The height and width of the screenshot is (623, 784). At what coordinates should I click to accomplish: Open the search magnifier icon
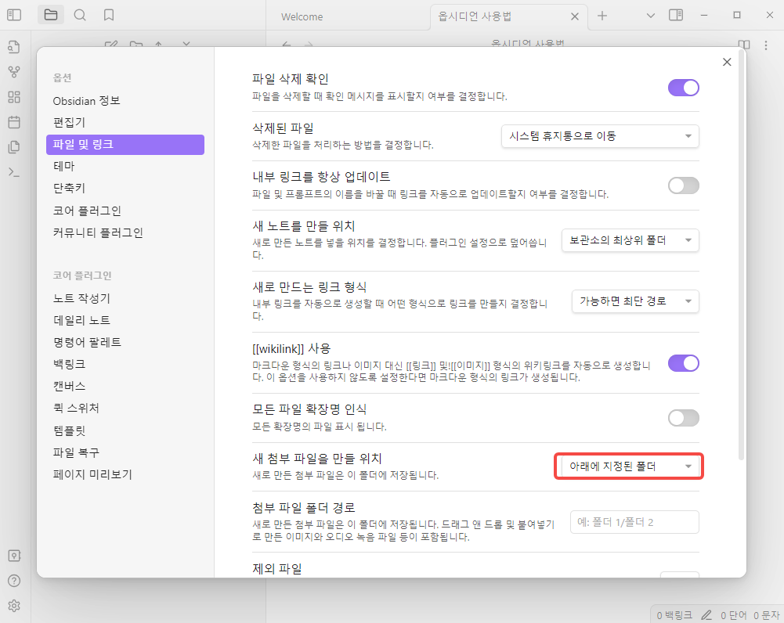pos(80,16)
